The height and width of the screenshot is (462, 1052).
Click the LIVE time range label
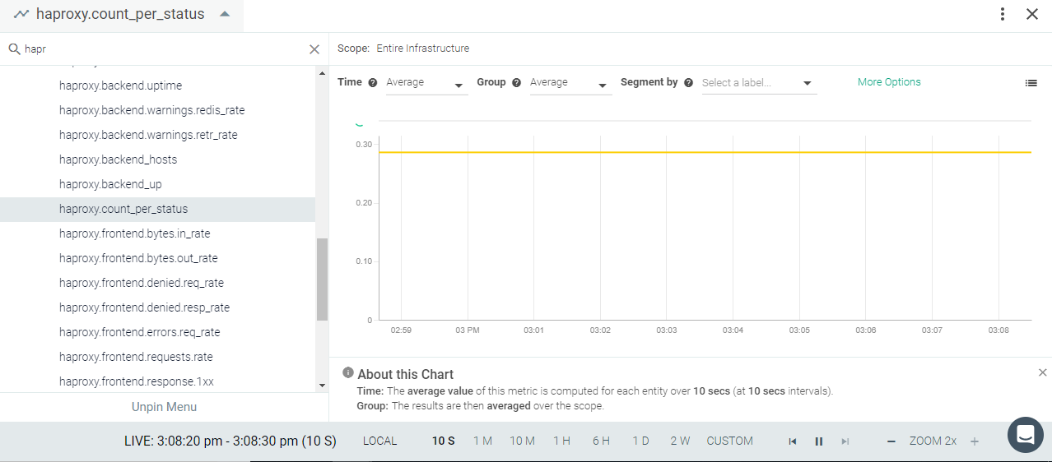230,441
